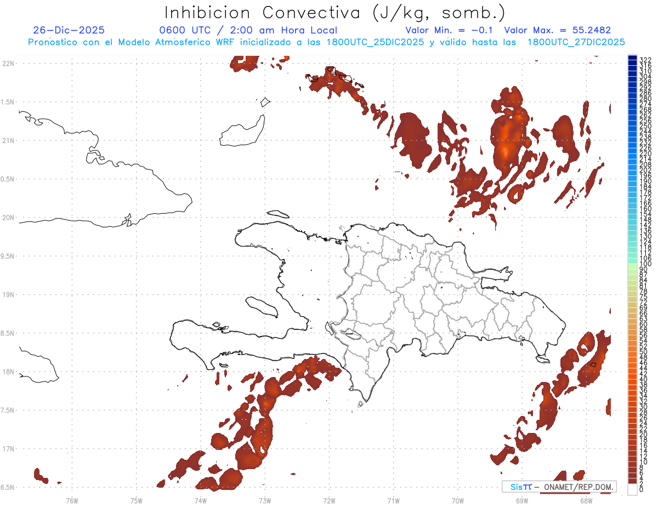This screenshot has height=508, width=658.
Task: Click the "8.5N" latitude label
Action: click(x=7, y=333)
